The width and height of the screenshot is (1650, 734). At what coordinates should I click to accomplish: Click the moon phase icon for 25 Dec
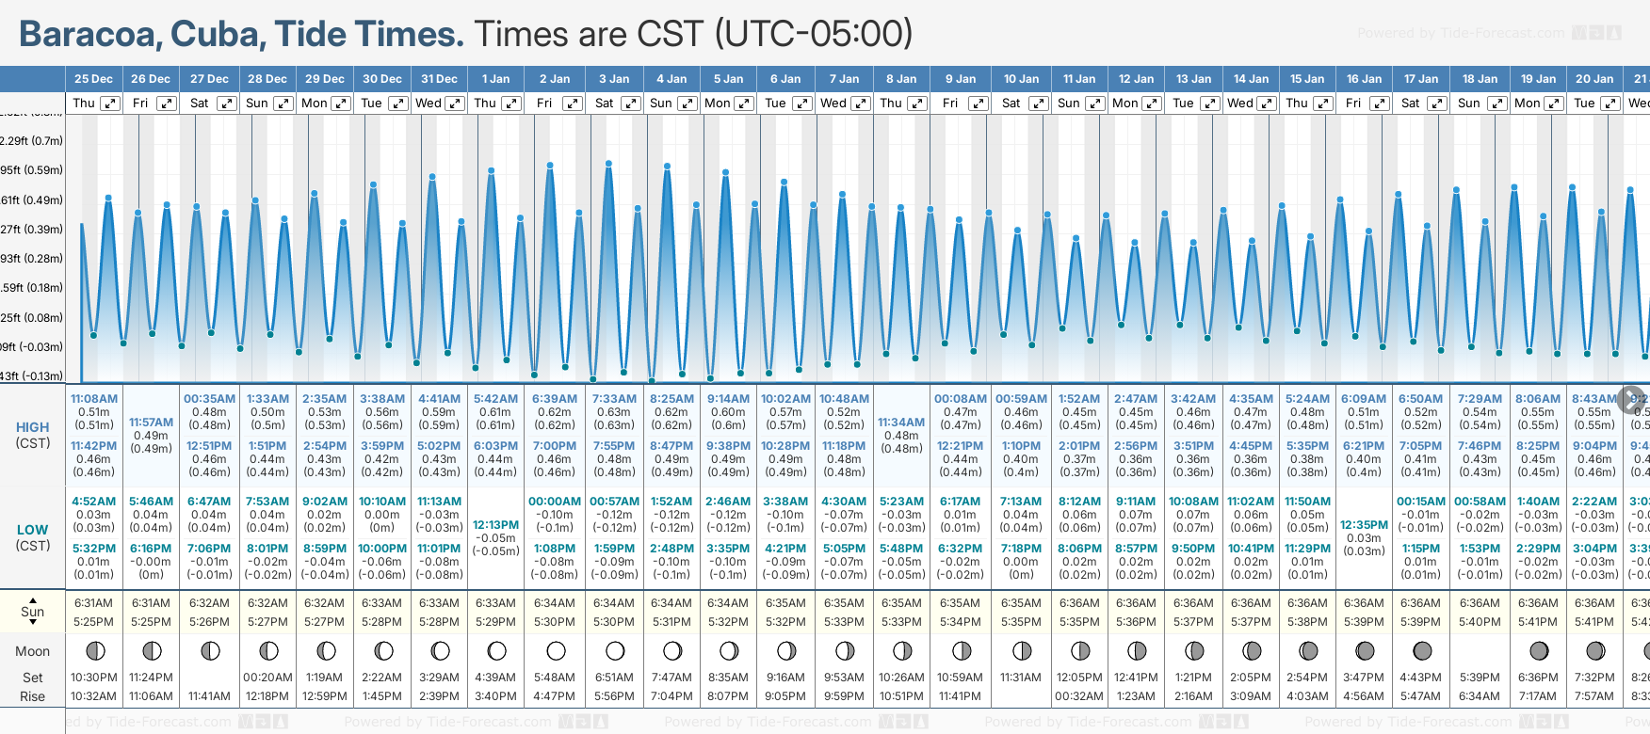94,650
